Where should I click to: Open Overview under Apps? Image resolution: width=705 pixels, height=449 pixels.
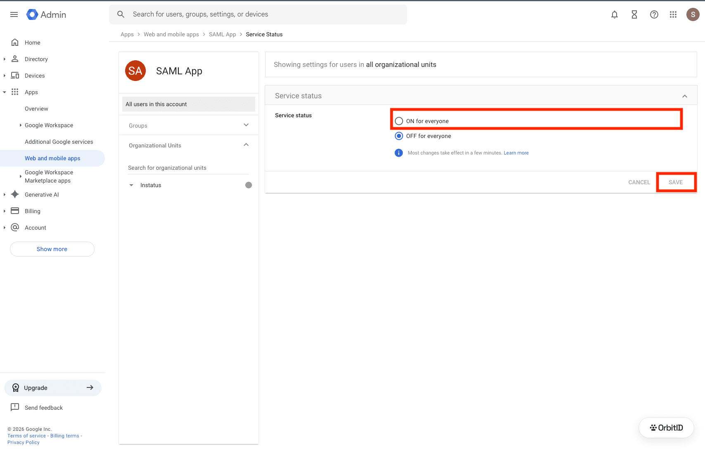tap(36, 109)
